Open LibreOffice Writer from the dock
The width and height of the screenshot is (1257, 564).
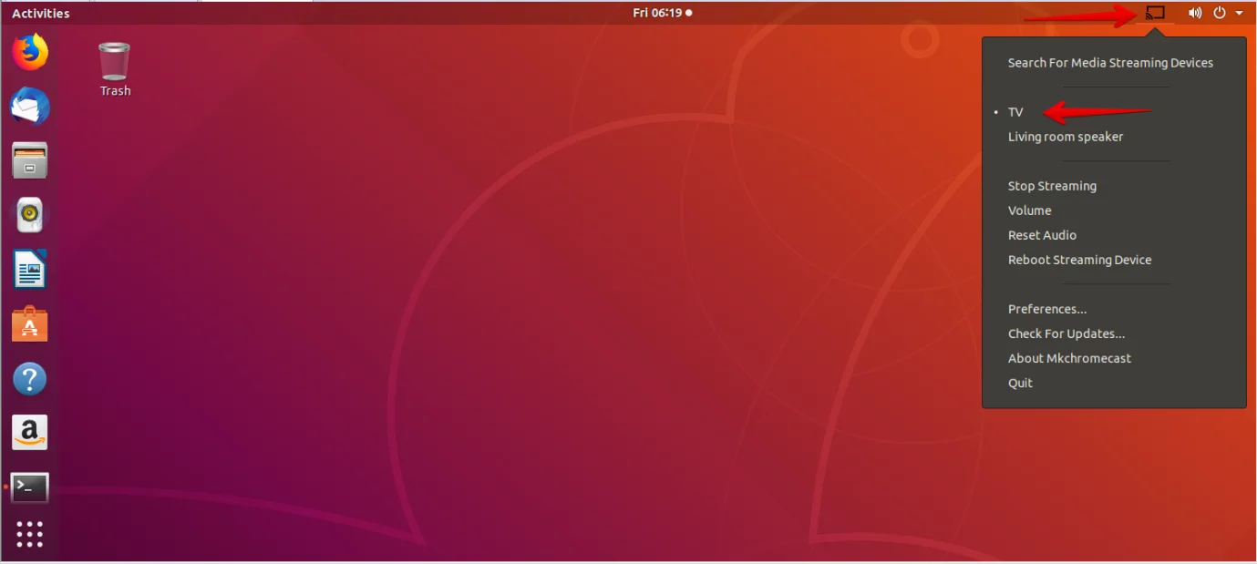29,270
